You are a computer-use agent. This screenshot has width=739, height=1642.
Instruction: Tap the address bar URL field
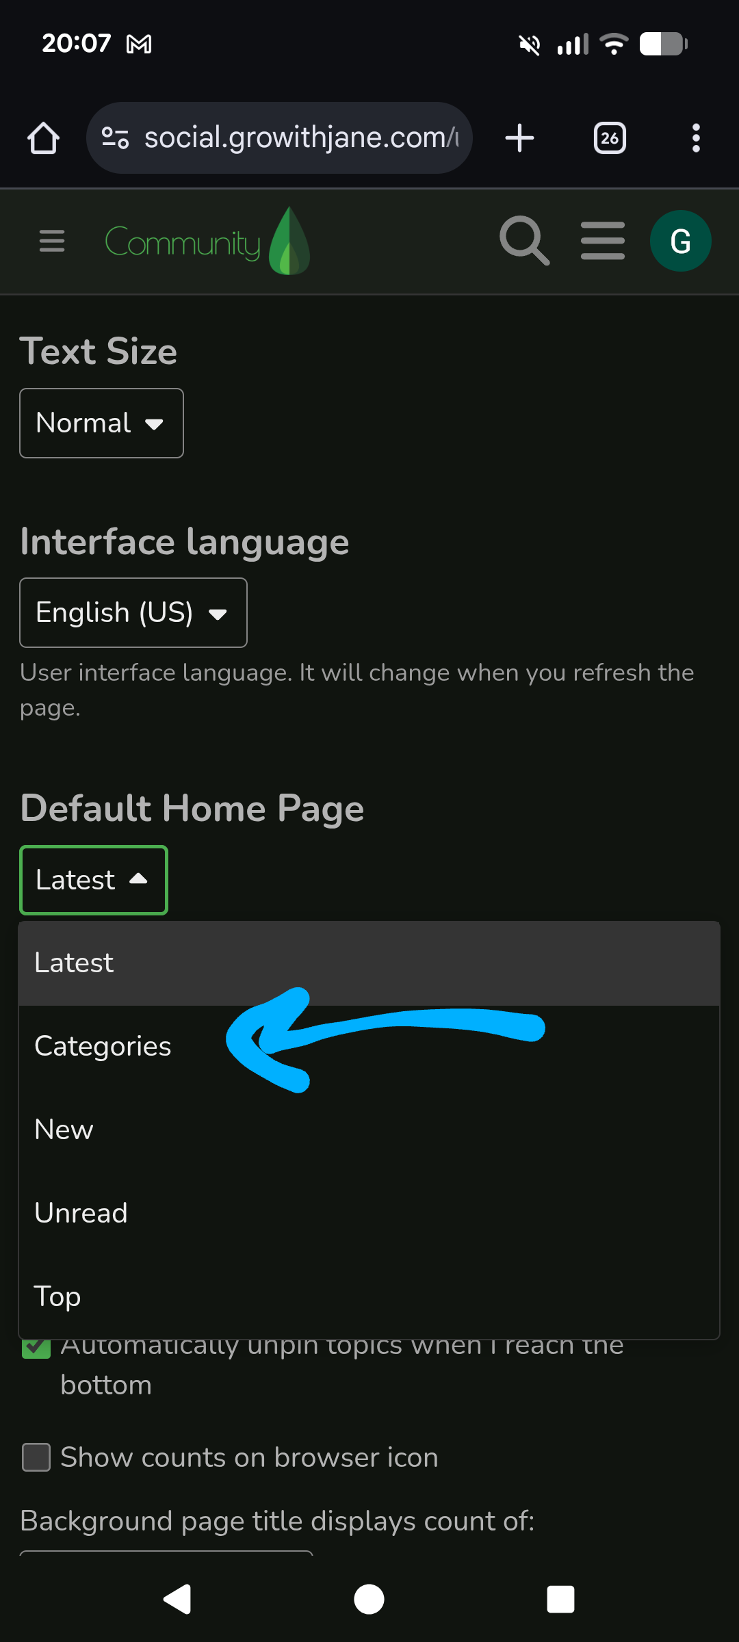(301, 138)
